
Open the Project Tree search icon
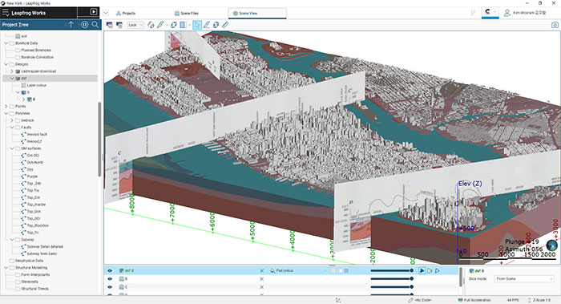point(95,24)
